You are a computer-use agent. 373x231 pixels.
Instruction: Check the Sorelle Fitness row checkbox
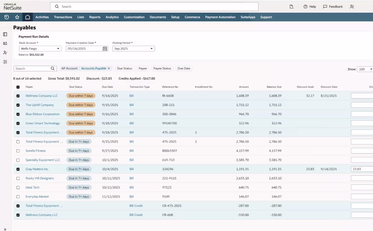pos(18,151)
